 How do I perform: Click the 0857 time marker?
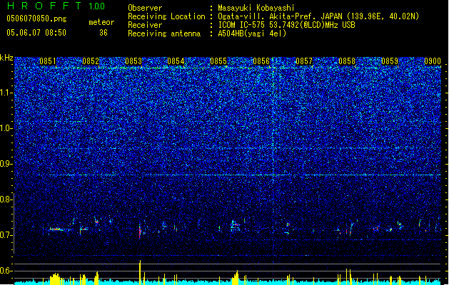pos(304,61)
